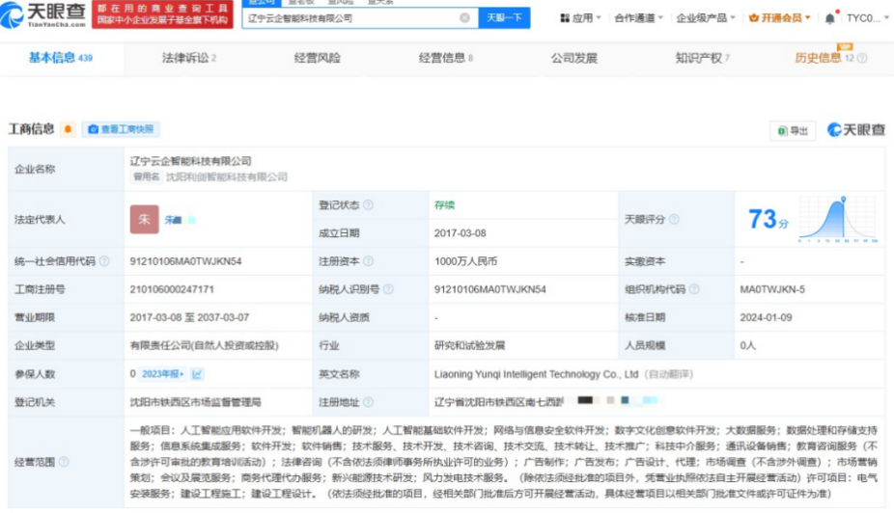Screen dimensions: 894x513
Task: Click the Tianyancha logo in header
Action: [43, 13]
